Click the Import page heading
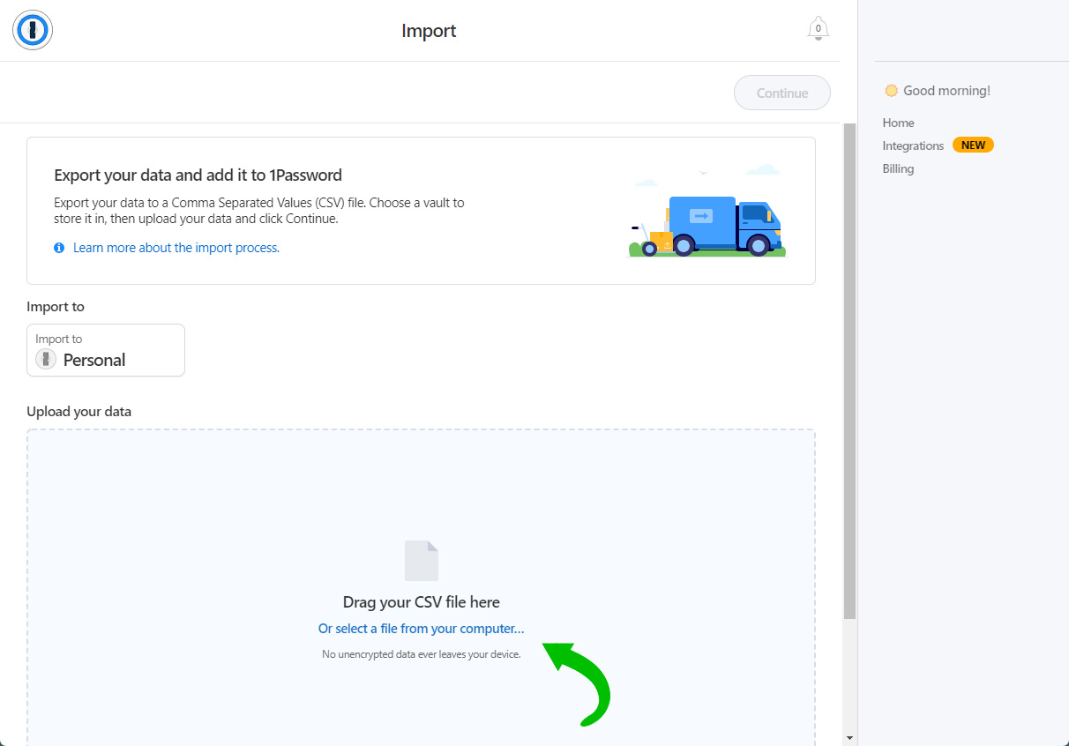The width and height of the screenshot is (1069, 746). [x=429, y=31]
